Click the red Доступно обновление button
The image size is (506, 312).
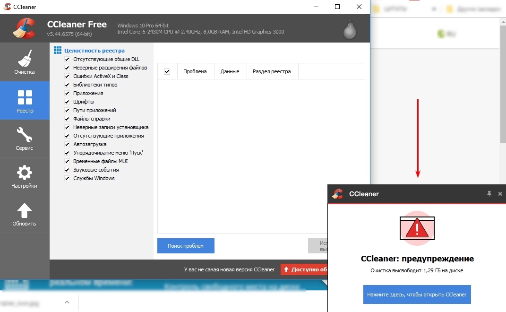pyautogui.click(x=304, y=269)
